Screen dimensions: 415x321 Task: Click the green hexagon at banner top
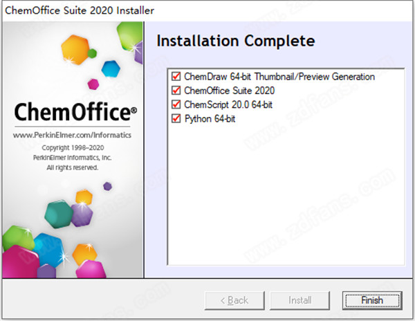click(129, 35)
